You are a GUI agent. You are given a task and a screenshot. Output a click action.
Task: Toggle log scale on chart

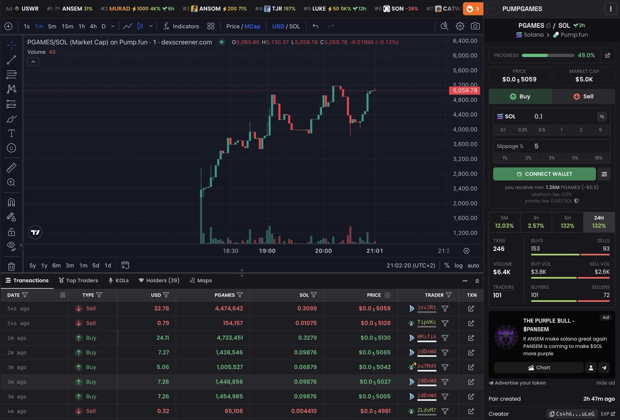[x=459, y=265]
